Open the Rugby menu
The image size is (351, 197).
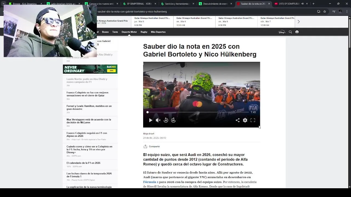144,32
